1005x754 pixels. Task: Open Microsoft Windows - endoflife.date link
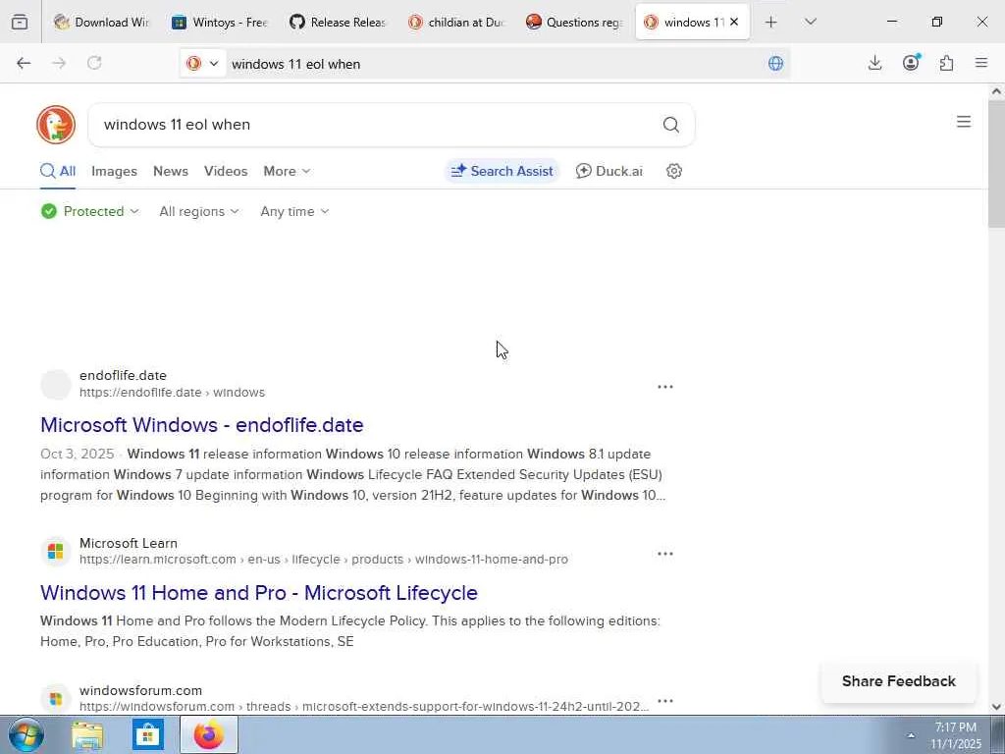202,425
